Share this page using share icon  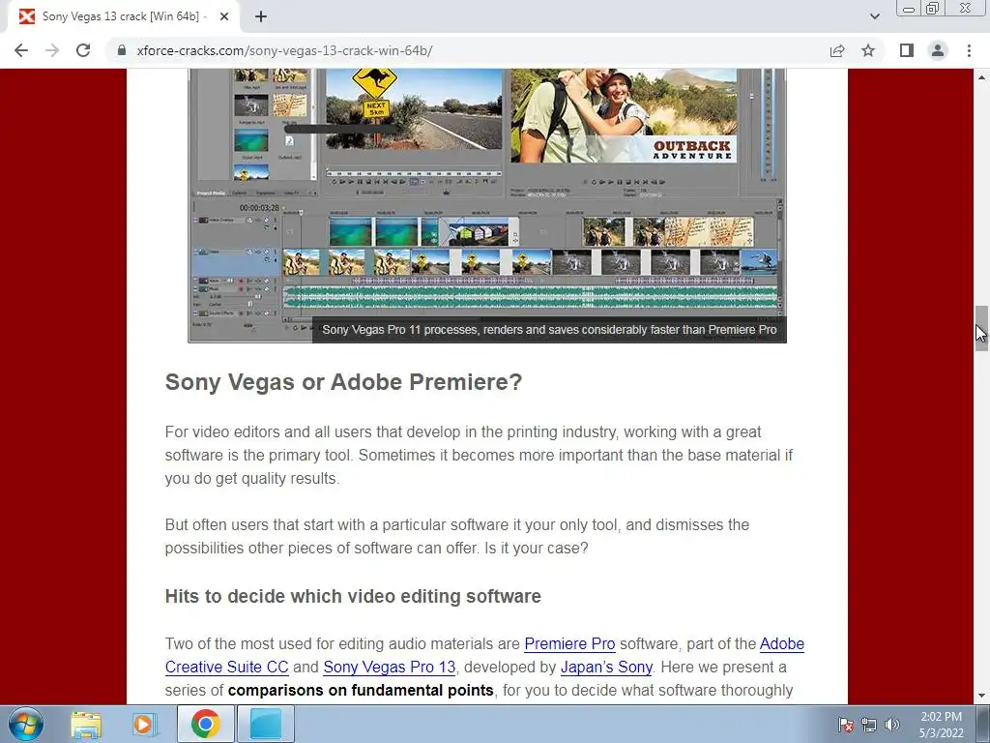point(837,50)
